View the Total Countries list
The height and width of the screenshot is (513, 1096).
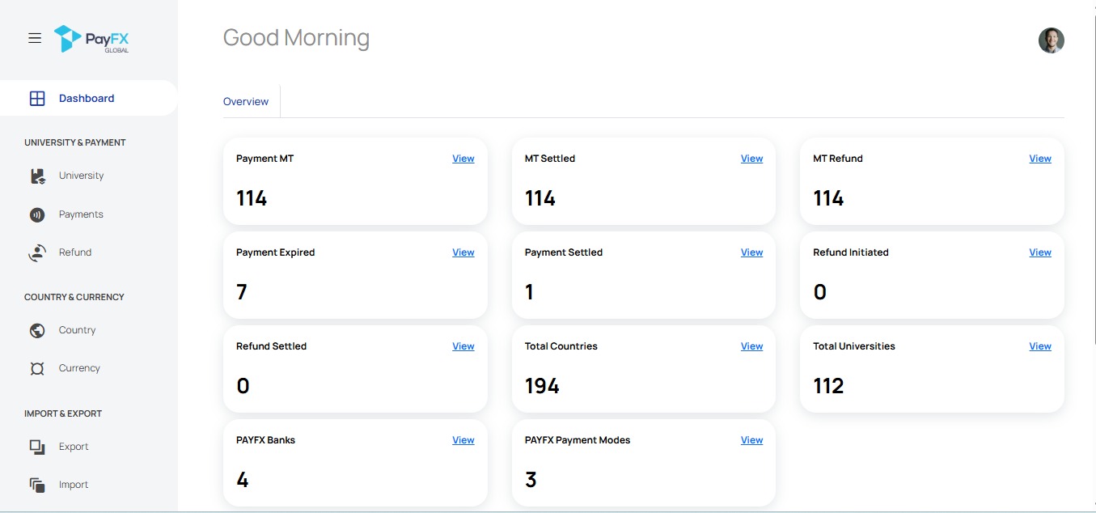point(751,346)
